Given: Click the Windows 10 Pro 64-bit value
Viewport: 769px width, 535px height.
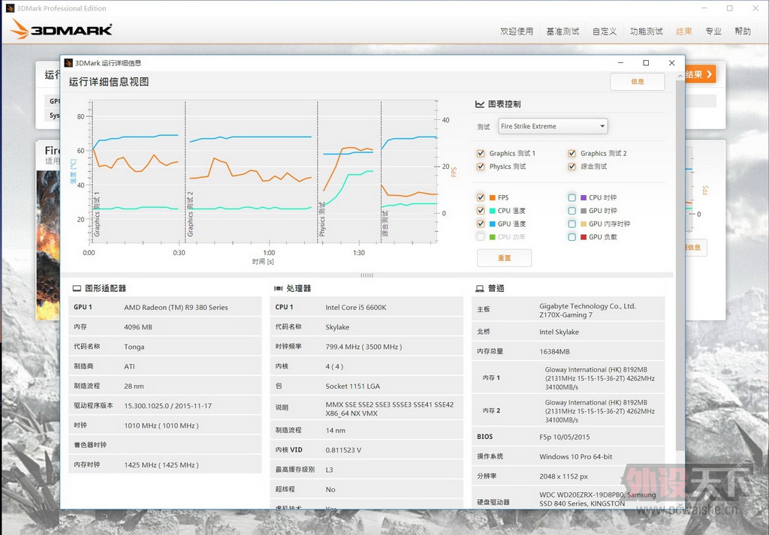Looking at the screenshot, I should point(576,457).
